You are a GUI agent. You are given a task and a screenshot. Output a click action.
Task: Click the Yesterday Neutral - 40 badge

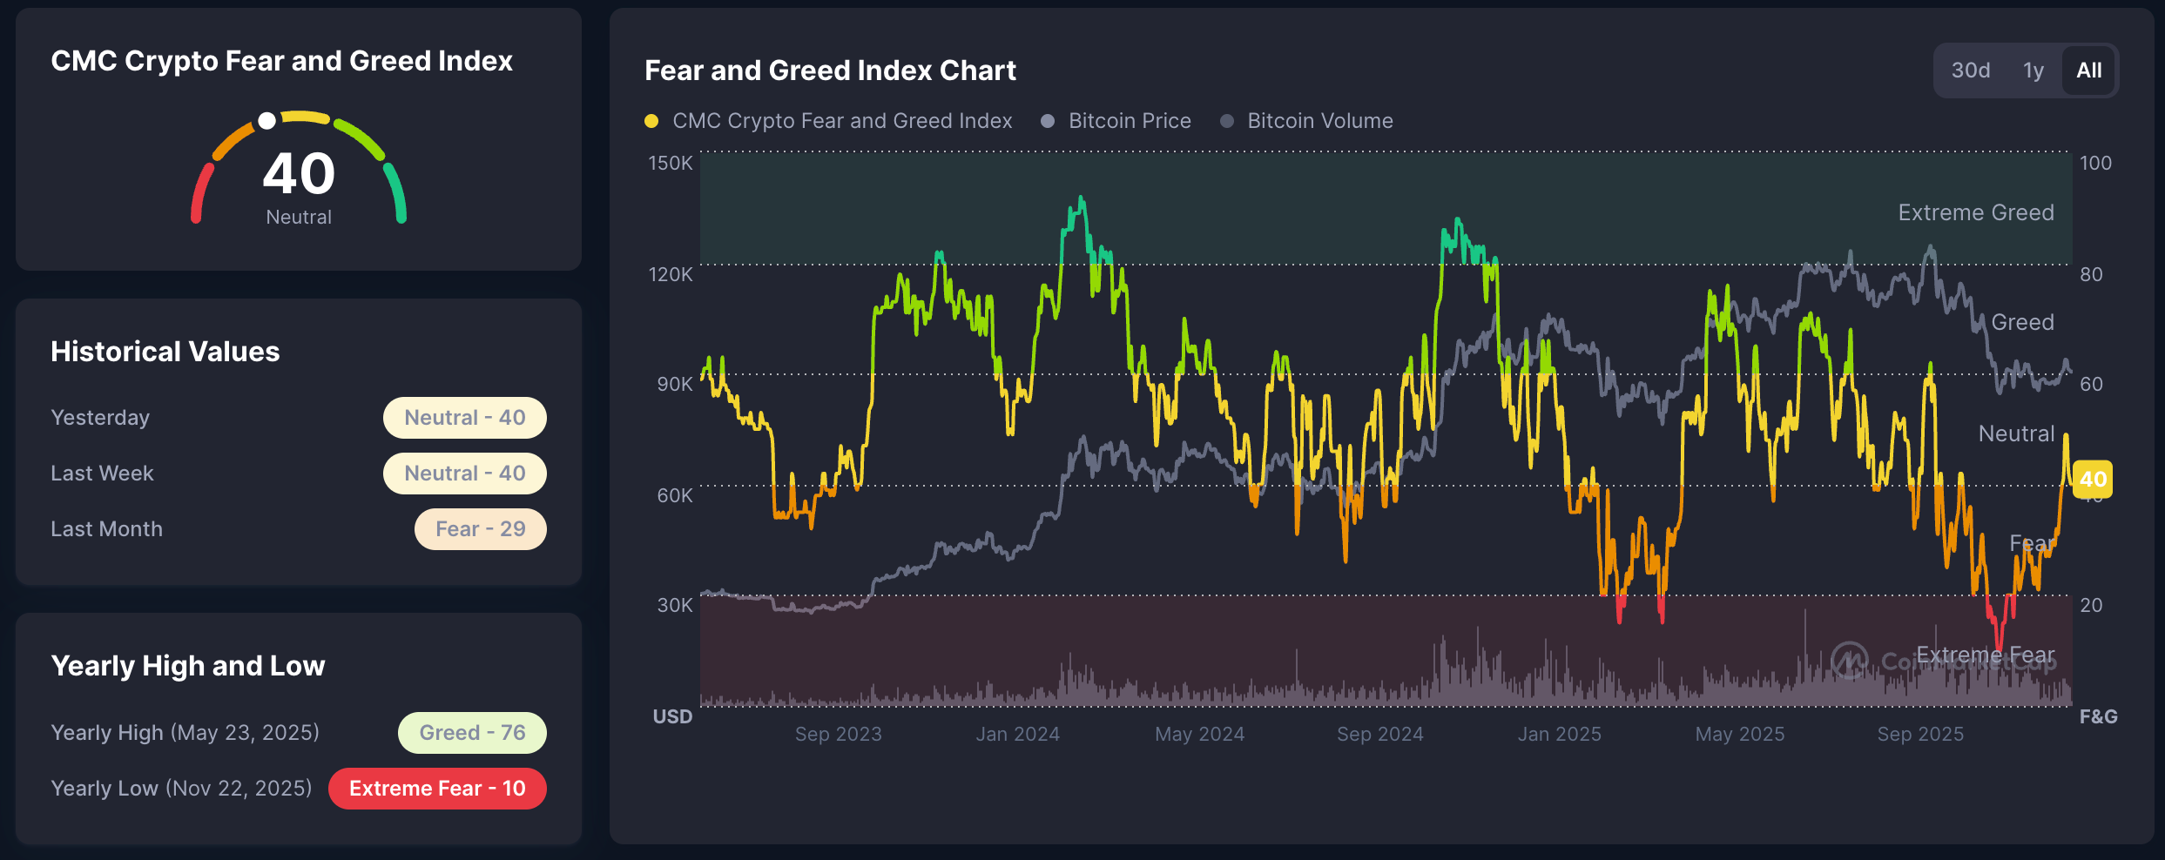point(464,418)
